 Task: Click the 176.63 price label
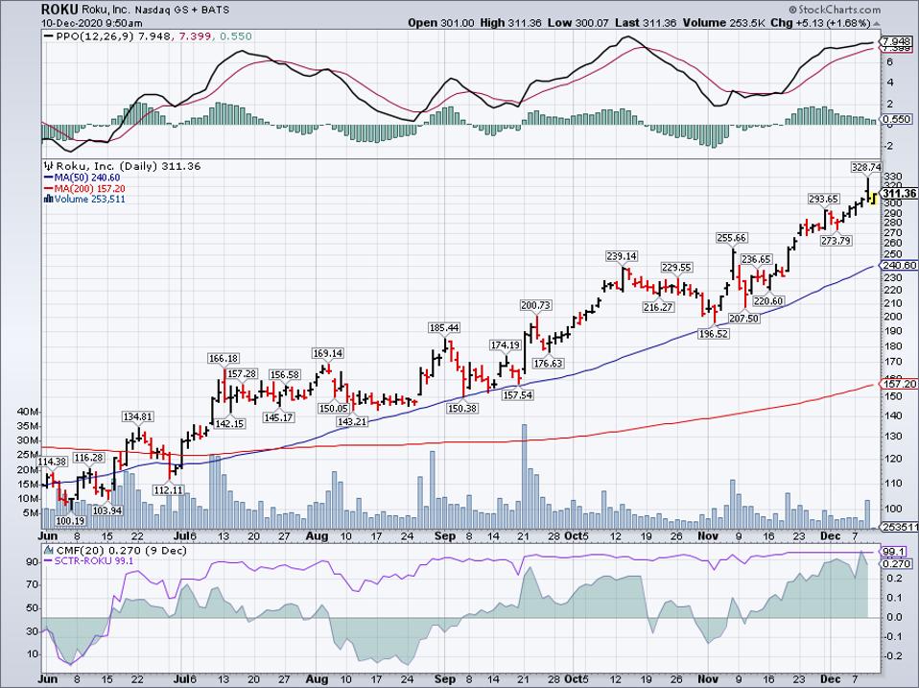pyautogui.click(x=548, y=363)
